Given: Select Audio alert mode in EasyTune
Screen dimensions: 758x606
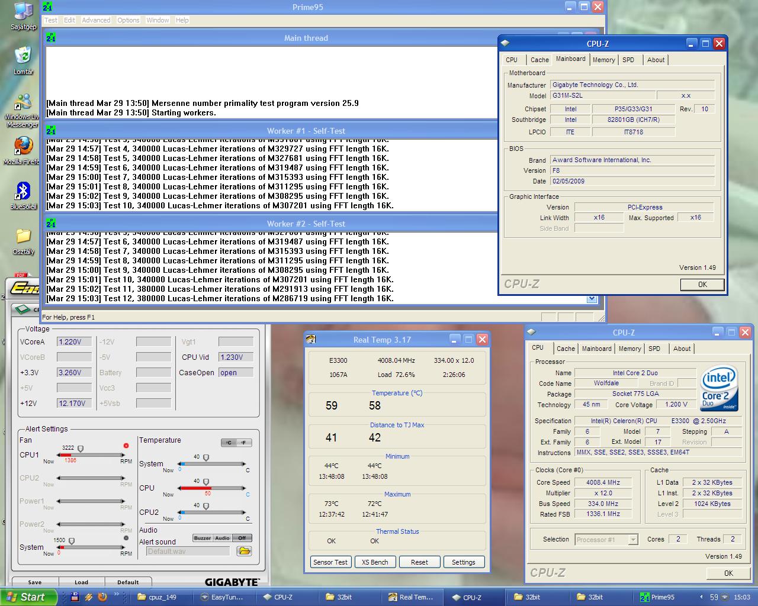Looking at the screenshot, I should pyautogui.click(x=222, y=538).
